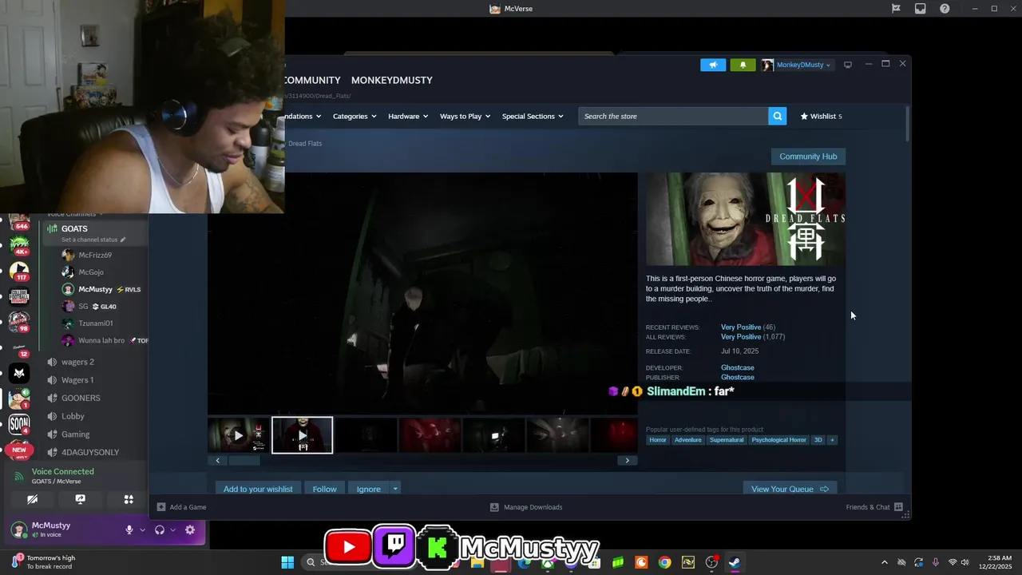Mute the Discord microphone
Image resolution: width=1022 pixels, height=575 pixels.
pyautogui.click(x=129, y=529)
